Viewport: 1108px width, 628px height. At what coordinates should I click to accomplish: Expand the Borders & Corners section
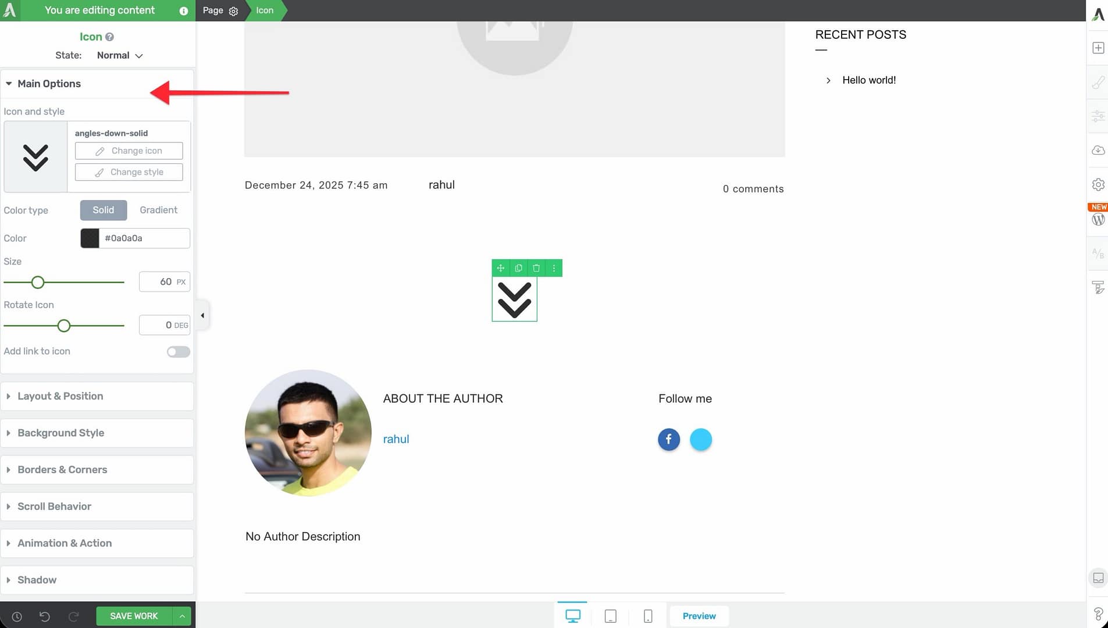62,470
